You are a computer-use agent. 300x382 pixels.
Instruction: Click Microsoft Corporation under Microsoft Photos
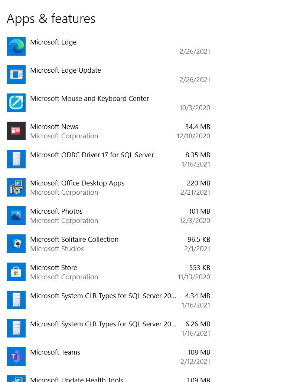click(x=64, y=220)
